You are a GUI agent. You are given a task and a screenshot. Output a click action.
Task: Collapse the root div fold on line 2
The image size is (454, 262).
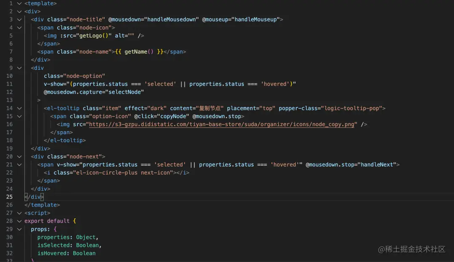[x=19, y=12]
